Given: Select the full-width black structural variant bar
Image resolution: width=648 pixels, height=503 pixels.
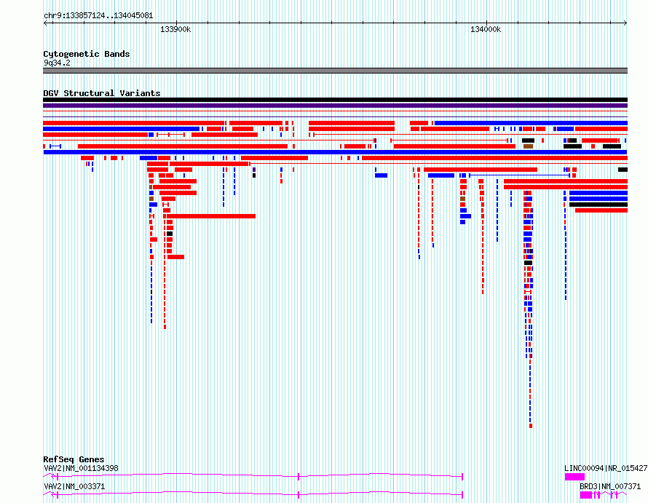Looking at the screenshot, I should click(335, 100).
